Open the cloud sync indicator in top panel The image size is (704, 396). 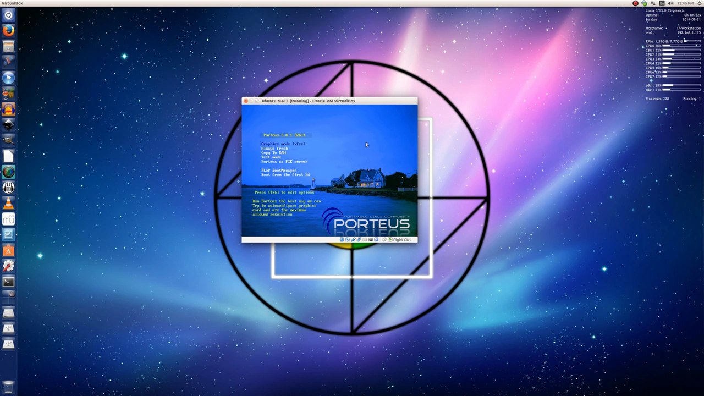(644, 3)
